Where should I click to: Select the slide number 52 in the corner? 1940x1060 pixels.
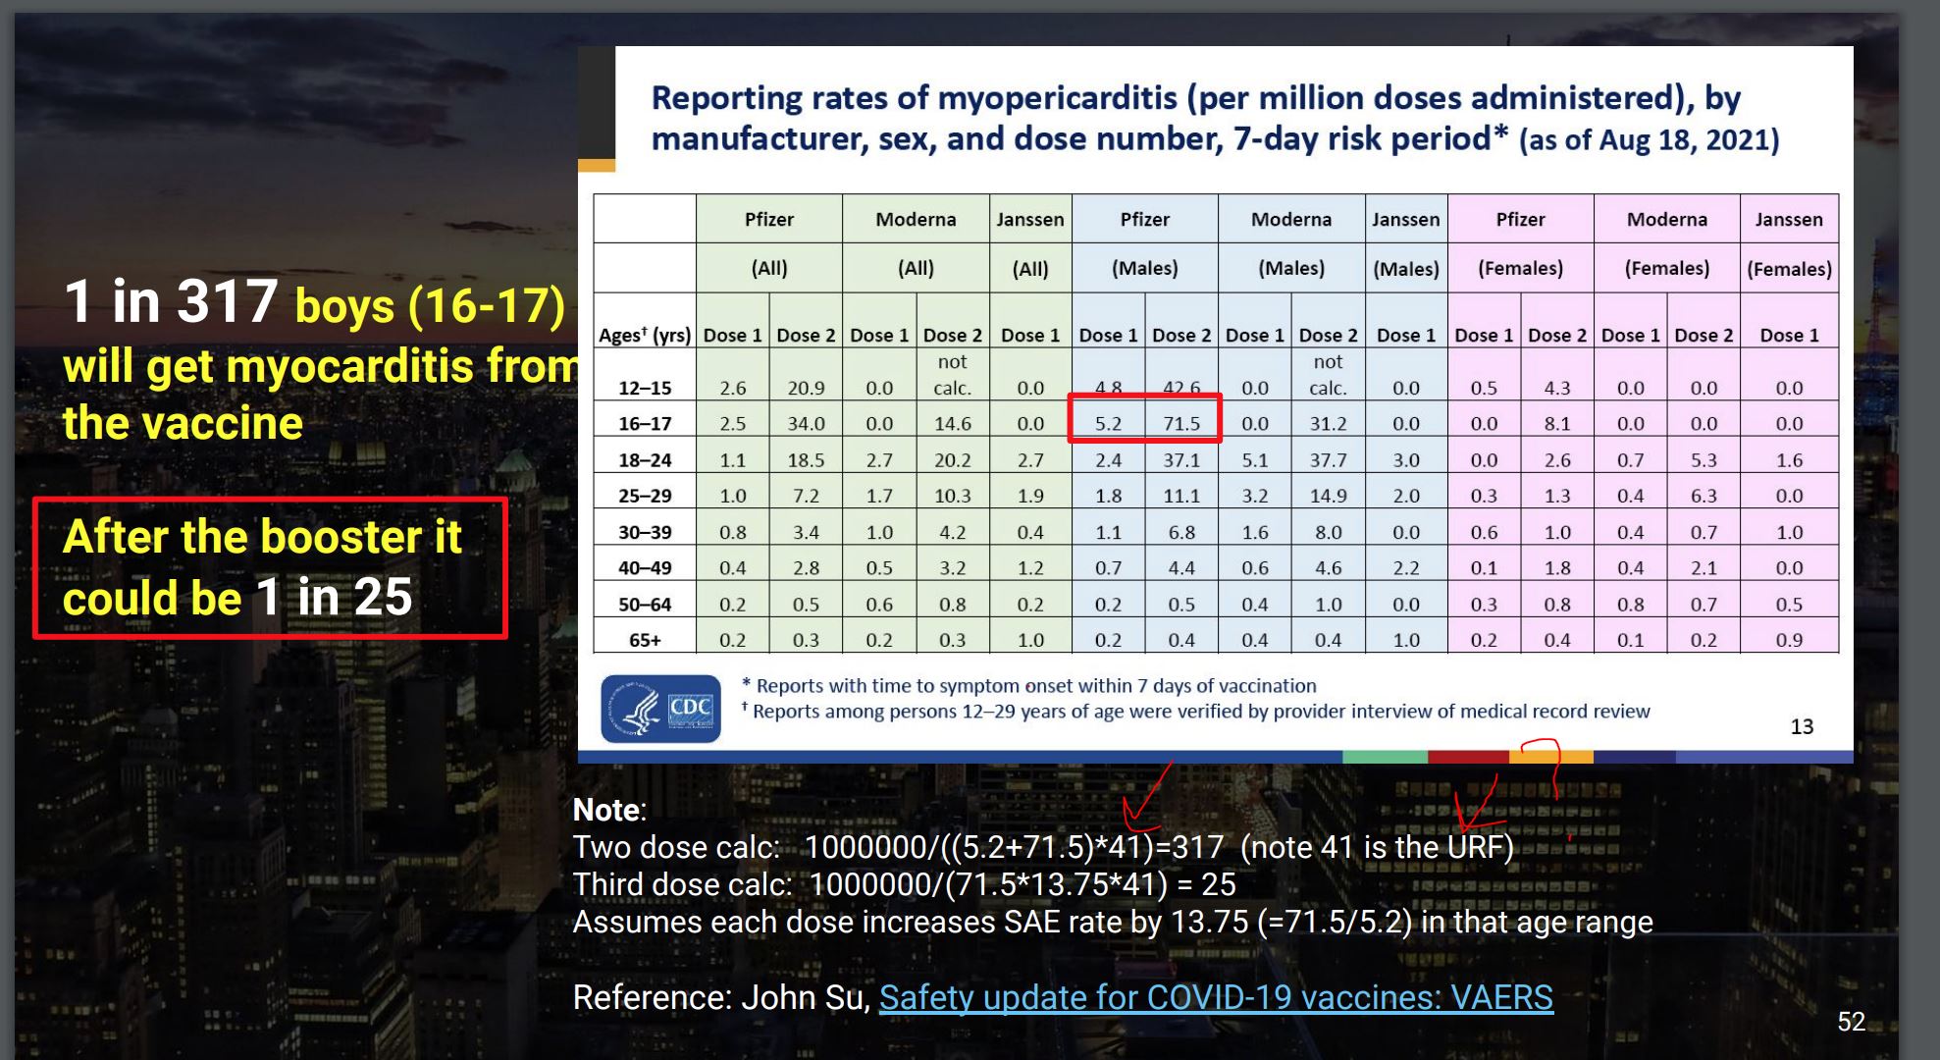pos(1851,1022)
